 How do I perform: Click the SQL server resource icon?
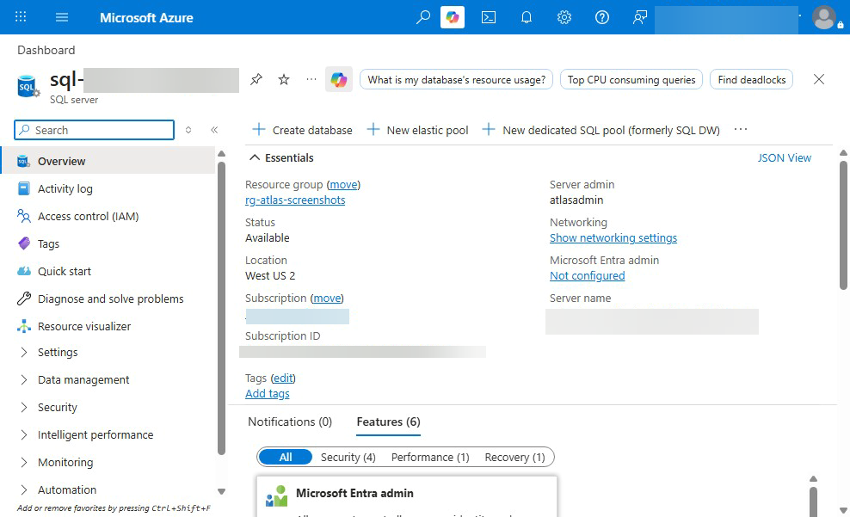[28, 87]
